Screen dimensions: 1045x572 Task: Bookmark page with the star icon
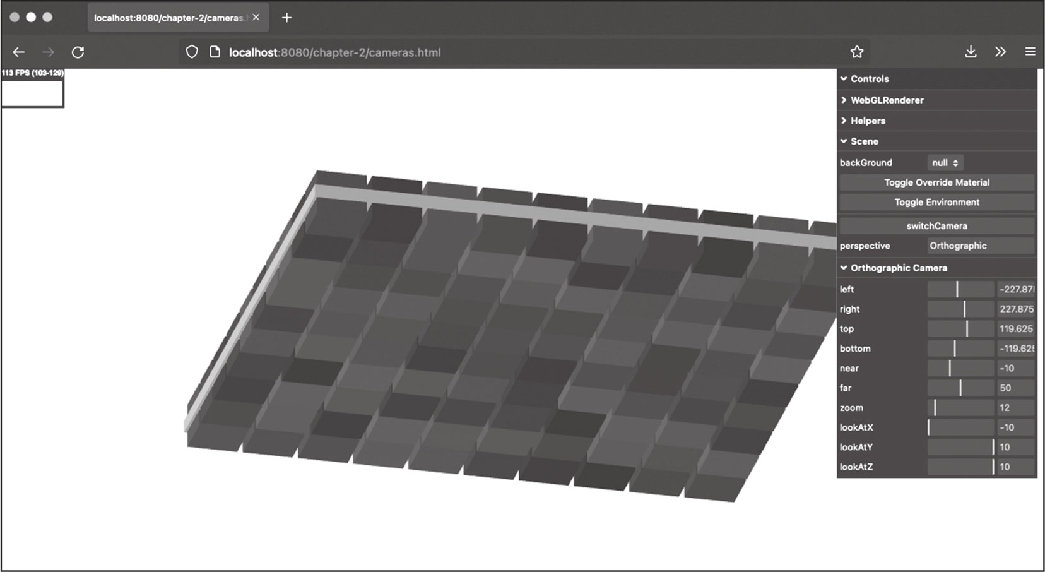(x=856, y=52)
